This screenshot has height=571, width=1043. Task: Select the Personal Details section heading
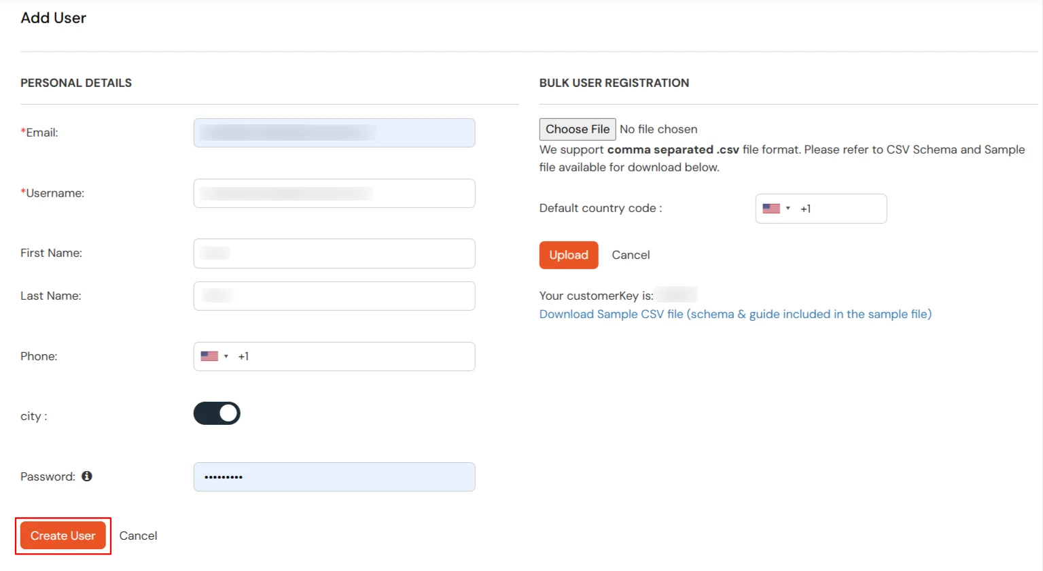point(75,82)
